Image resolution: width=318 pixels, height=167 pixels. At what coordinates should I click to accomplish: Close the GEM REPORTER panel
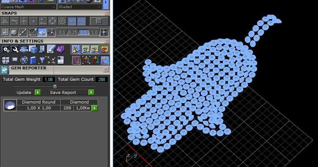click(106, 70)
